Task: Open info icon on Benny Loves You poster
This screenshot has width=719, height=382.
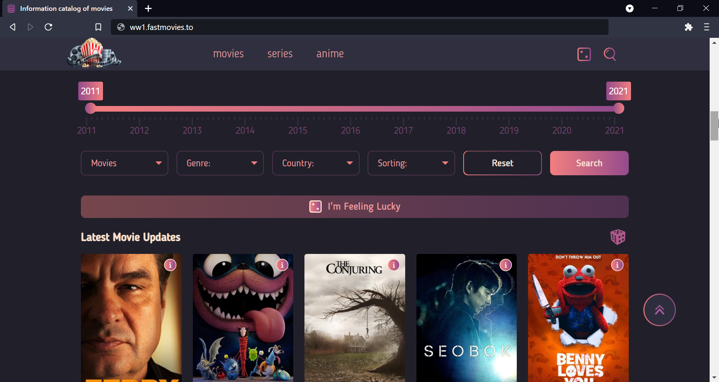Action: click(x=617, y=265)
